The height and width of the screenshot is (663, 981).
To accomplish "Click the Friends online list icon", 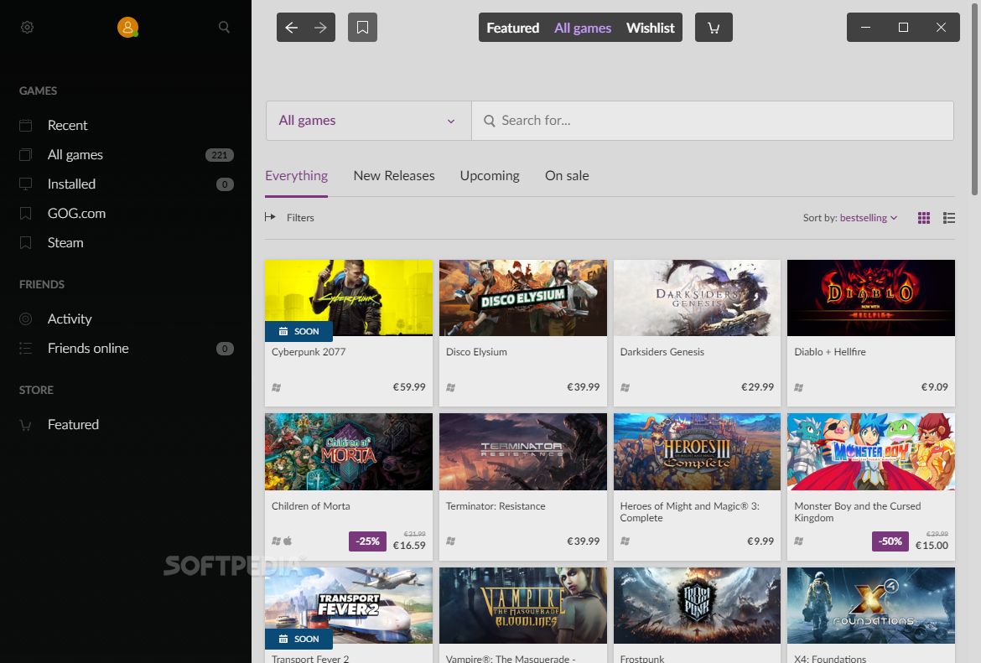I will point(26,349).
